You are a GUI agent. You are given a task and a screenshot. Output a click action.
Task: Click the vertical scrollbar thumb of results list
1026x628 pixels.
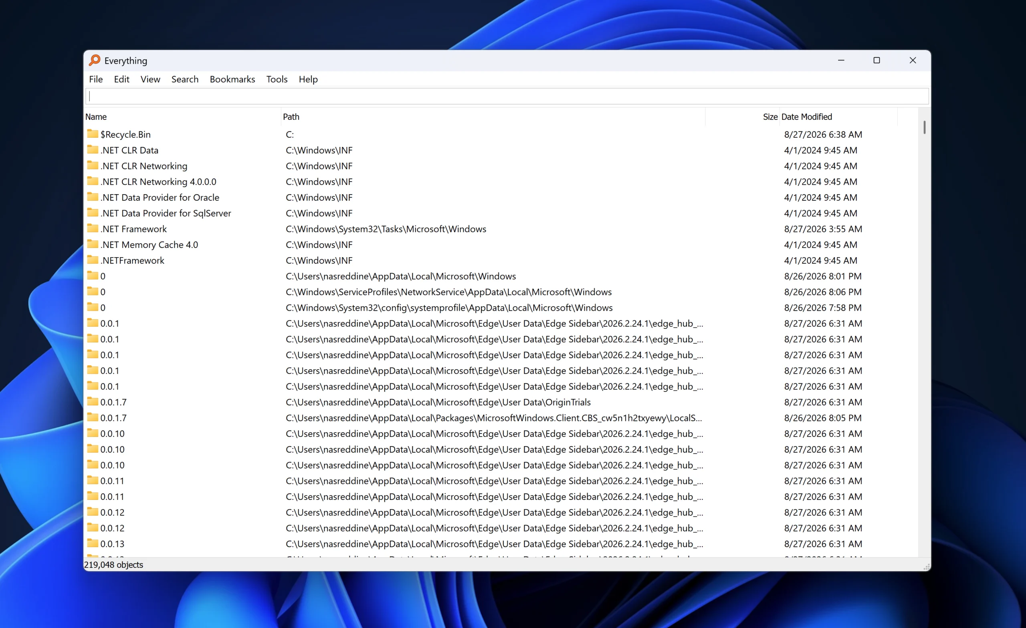pos(924,127)
